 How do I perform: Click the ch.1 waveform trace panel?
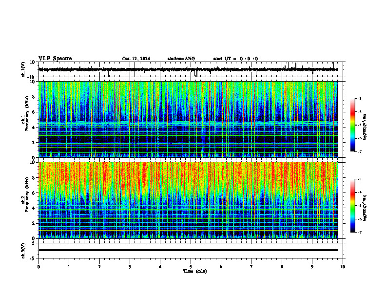tap(192, 69)
